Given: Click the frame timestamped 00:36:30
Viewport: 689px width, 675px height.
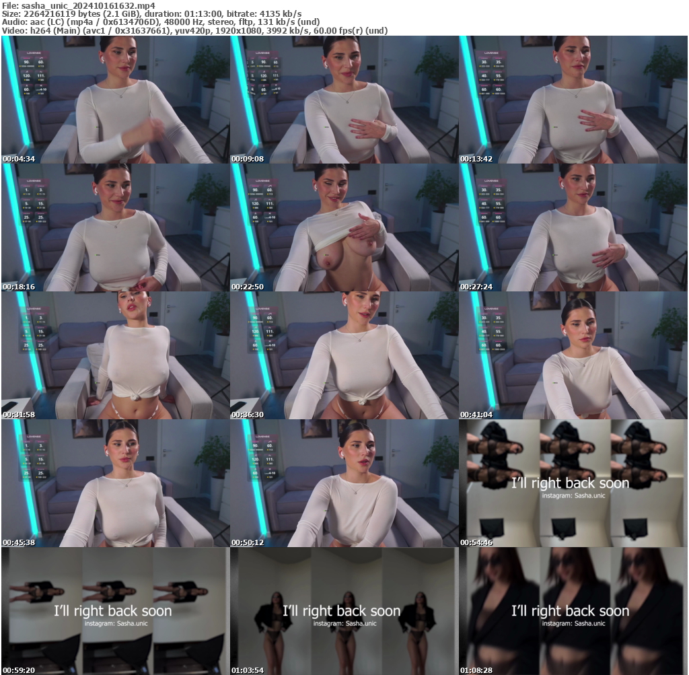Looking at the screenshot, I should pyautogui.click(x=344, y=355).
